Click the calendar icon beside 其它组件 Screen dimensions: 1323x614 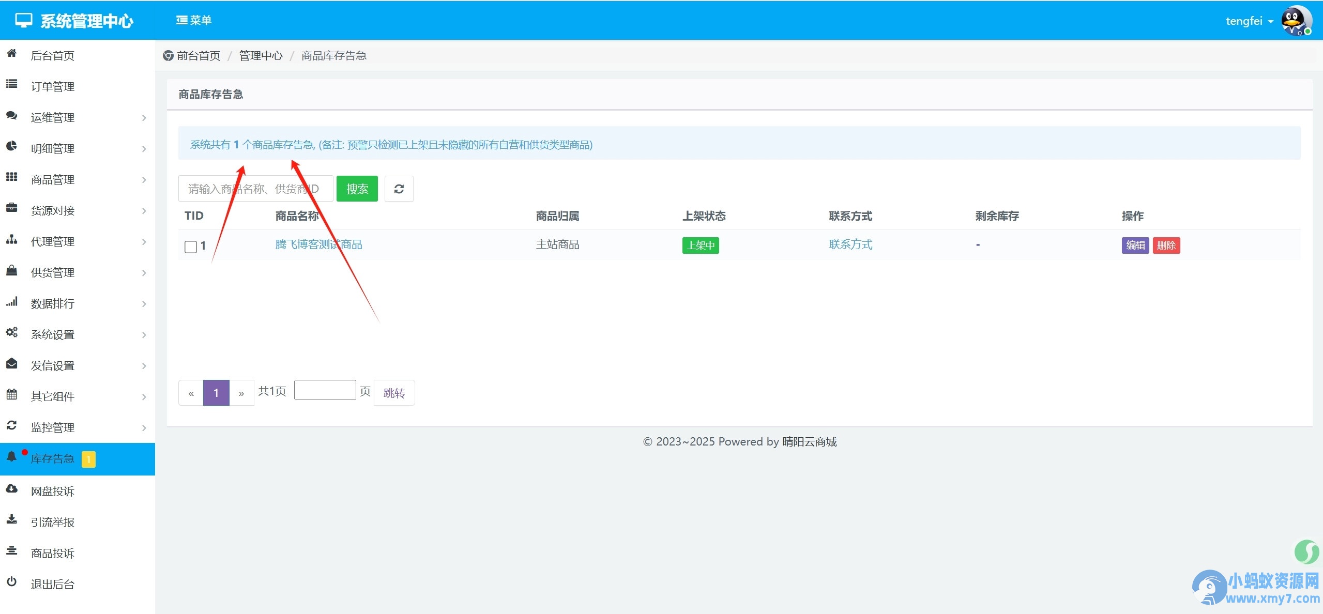(x=11, y=394)
